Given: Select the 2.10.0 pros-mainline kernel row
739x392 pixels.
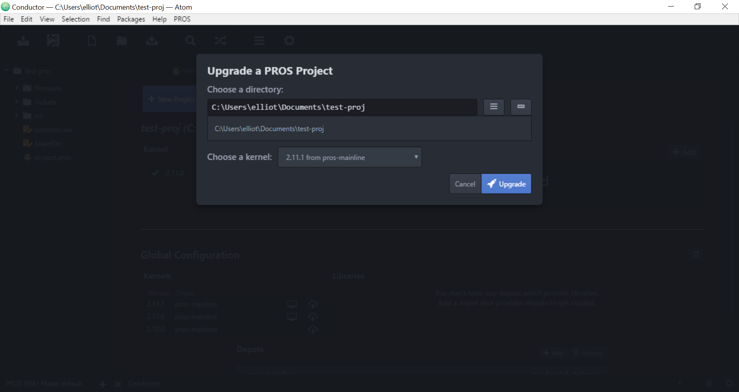Looking at the screenshot, I should pyautogui.click(x=232, y=329).
